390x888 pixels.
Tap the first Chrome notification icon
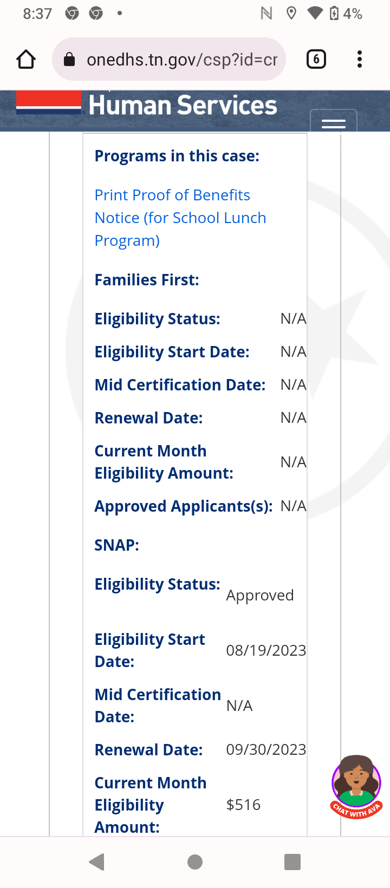pyautogui.click(x=72, y=13)
